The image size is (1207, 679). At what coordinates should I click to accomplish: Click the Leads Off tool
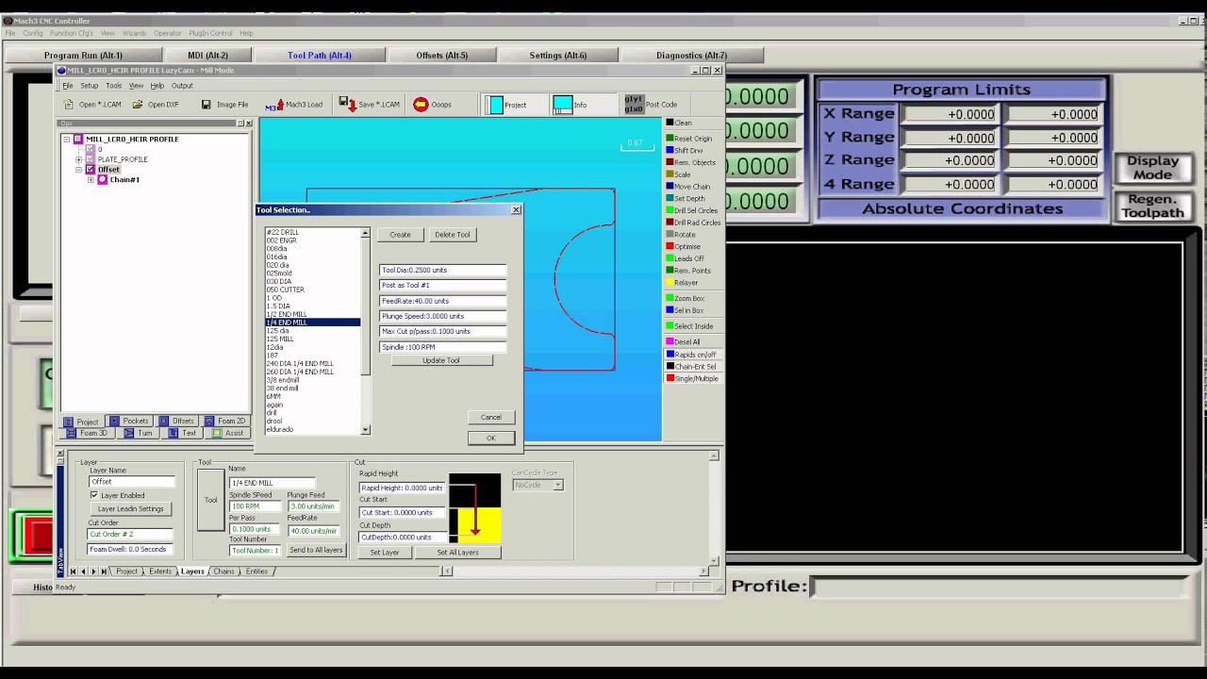(686, 258)
